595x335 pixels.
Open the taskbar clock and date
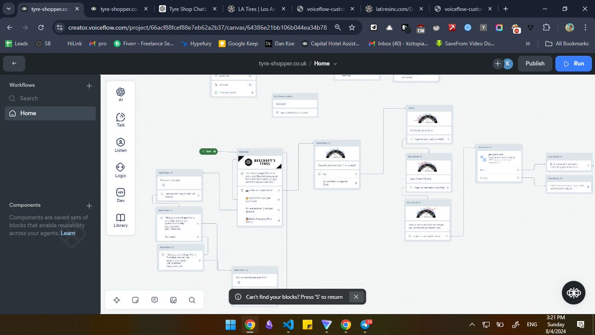point(555,325)
